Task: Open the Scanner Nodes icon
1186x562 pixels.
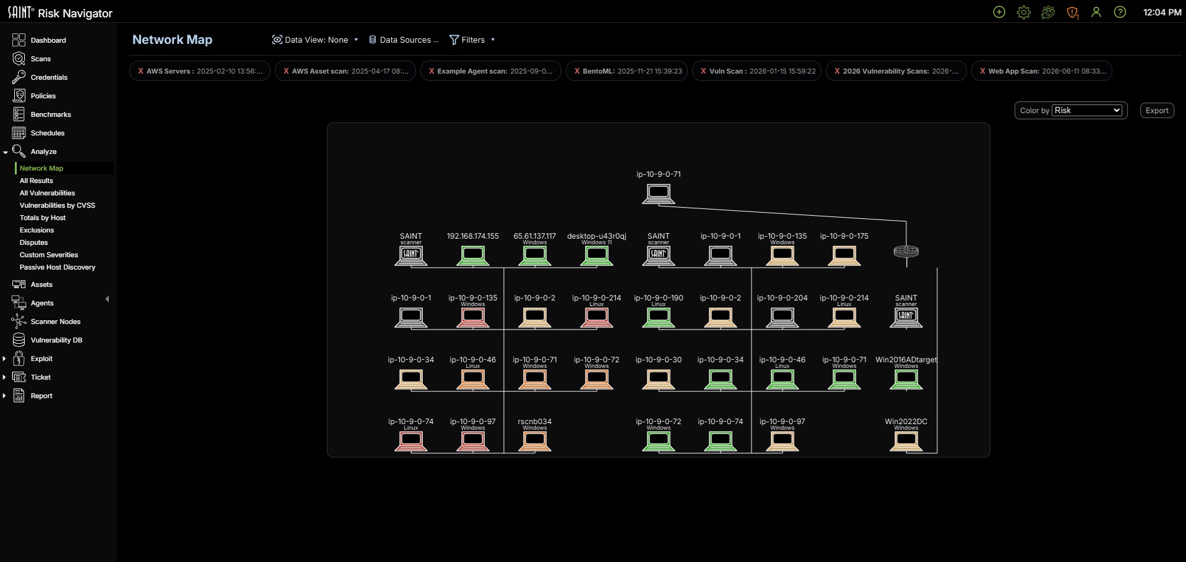Action: tap(19, 321)
